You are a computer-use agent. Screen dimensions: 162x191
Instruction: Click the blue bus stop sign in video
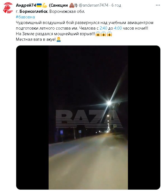(62, 132)
